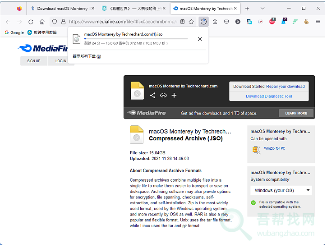Click the ISO file icon in dark box
Screen dimensions: 327x248
click(x=137, y=91)
